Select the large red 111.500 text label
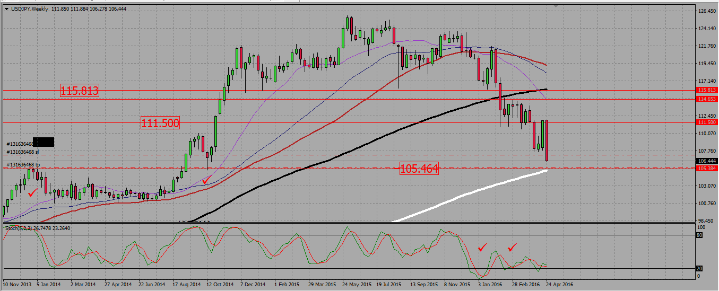Viewport: 719px width, 291px height. click(x=160, y=123)
